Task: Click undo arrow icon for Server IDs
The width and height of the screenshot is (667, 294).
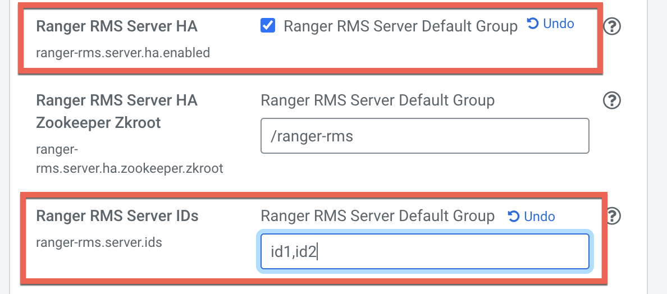Action: pos(514,217)
